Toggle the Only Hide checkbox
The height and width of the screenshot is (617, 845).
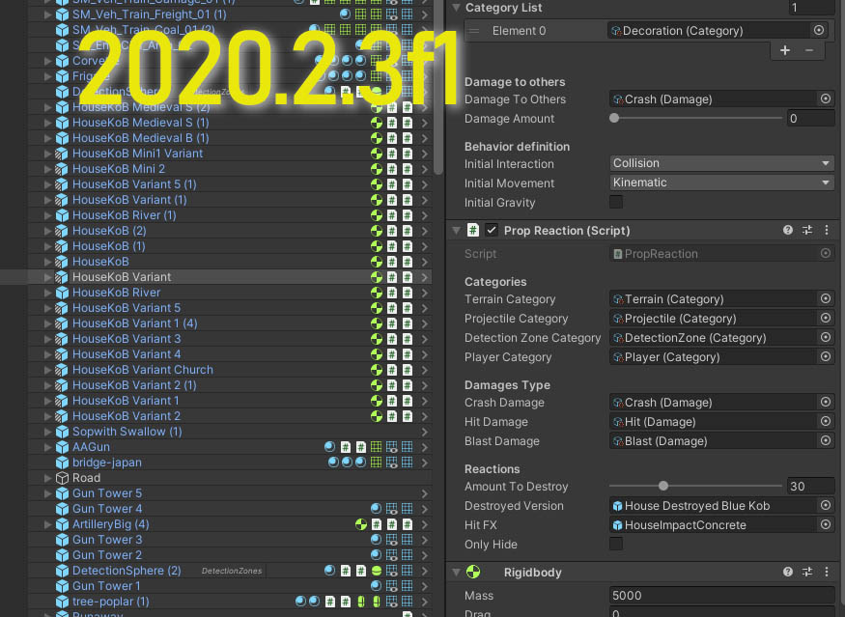pos(614,544)
